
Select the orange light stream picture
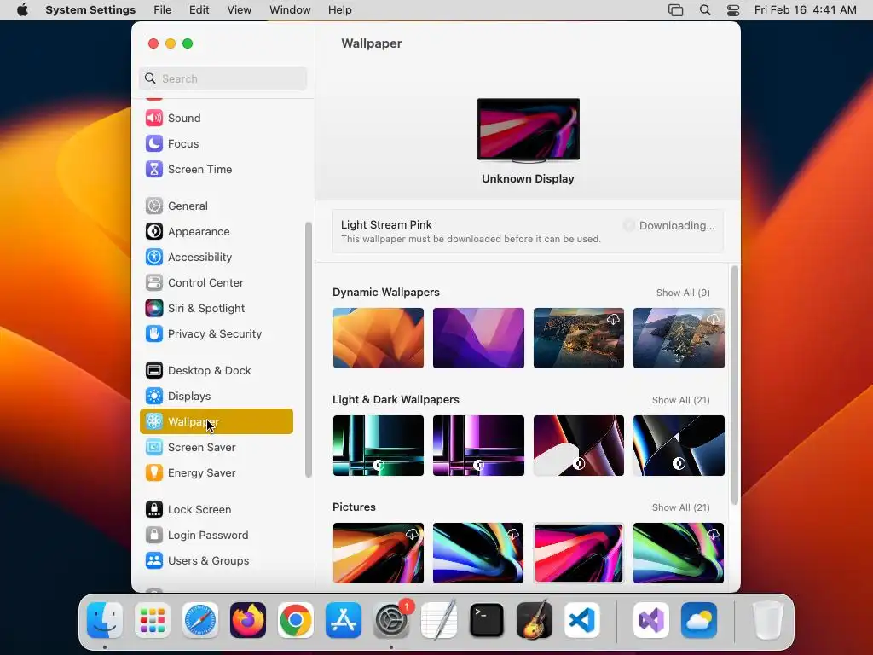click(x=379, y=553)
